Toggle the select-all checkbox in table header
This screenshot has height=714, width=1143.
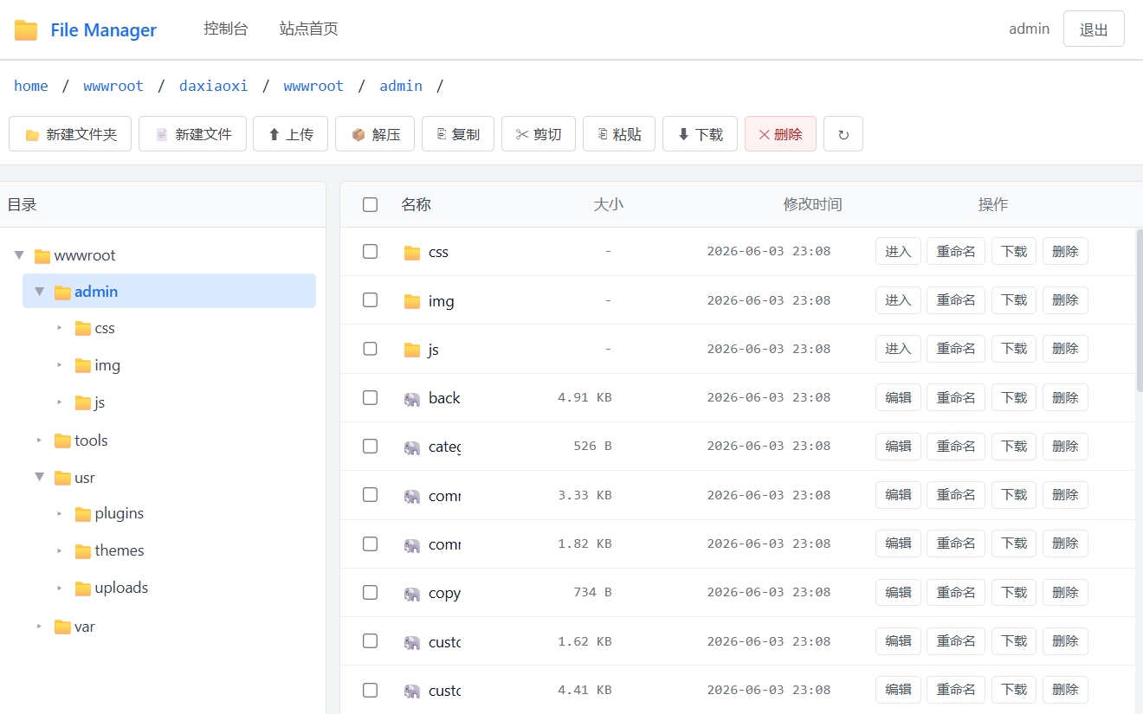pos(370,204)
